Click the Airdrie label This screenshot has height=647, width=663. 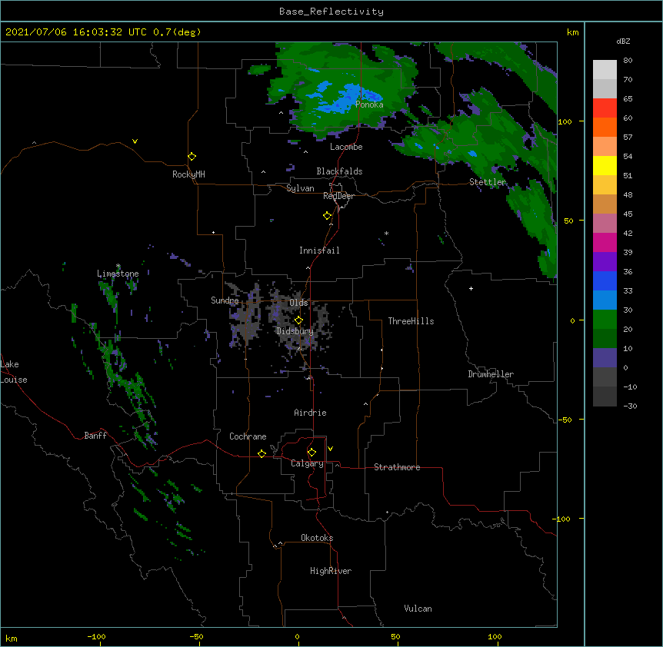tap(311, 413)
